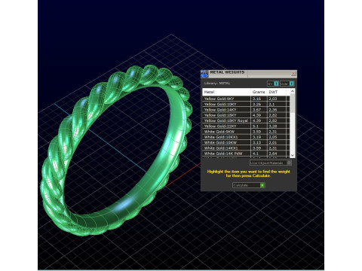Click the metal list scrollbar down arrow

(293, 155)
